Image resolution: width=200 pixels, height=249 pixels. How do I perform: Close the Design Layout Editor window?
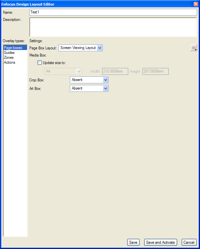[x=196, y=4]
